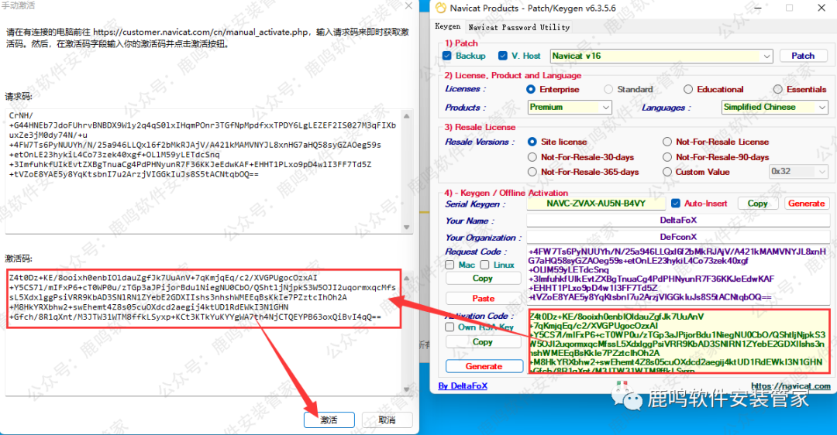The height and width of the screenshot is (435, 837).
Task: Choose the Not-For-Resale-30-days option
Action: (x=532, y=157)
